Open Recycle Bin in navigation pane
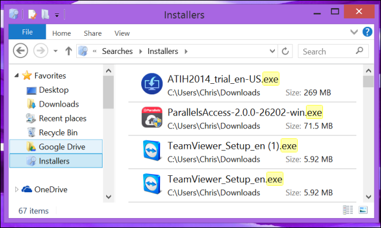Screen dimensions: 381x228 (58, 132)
